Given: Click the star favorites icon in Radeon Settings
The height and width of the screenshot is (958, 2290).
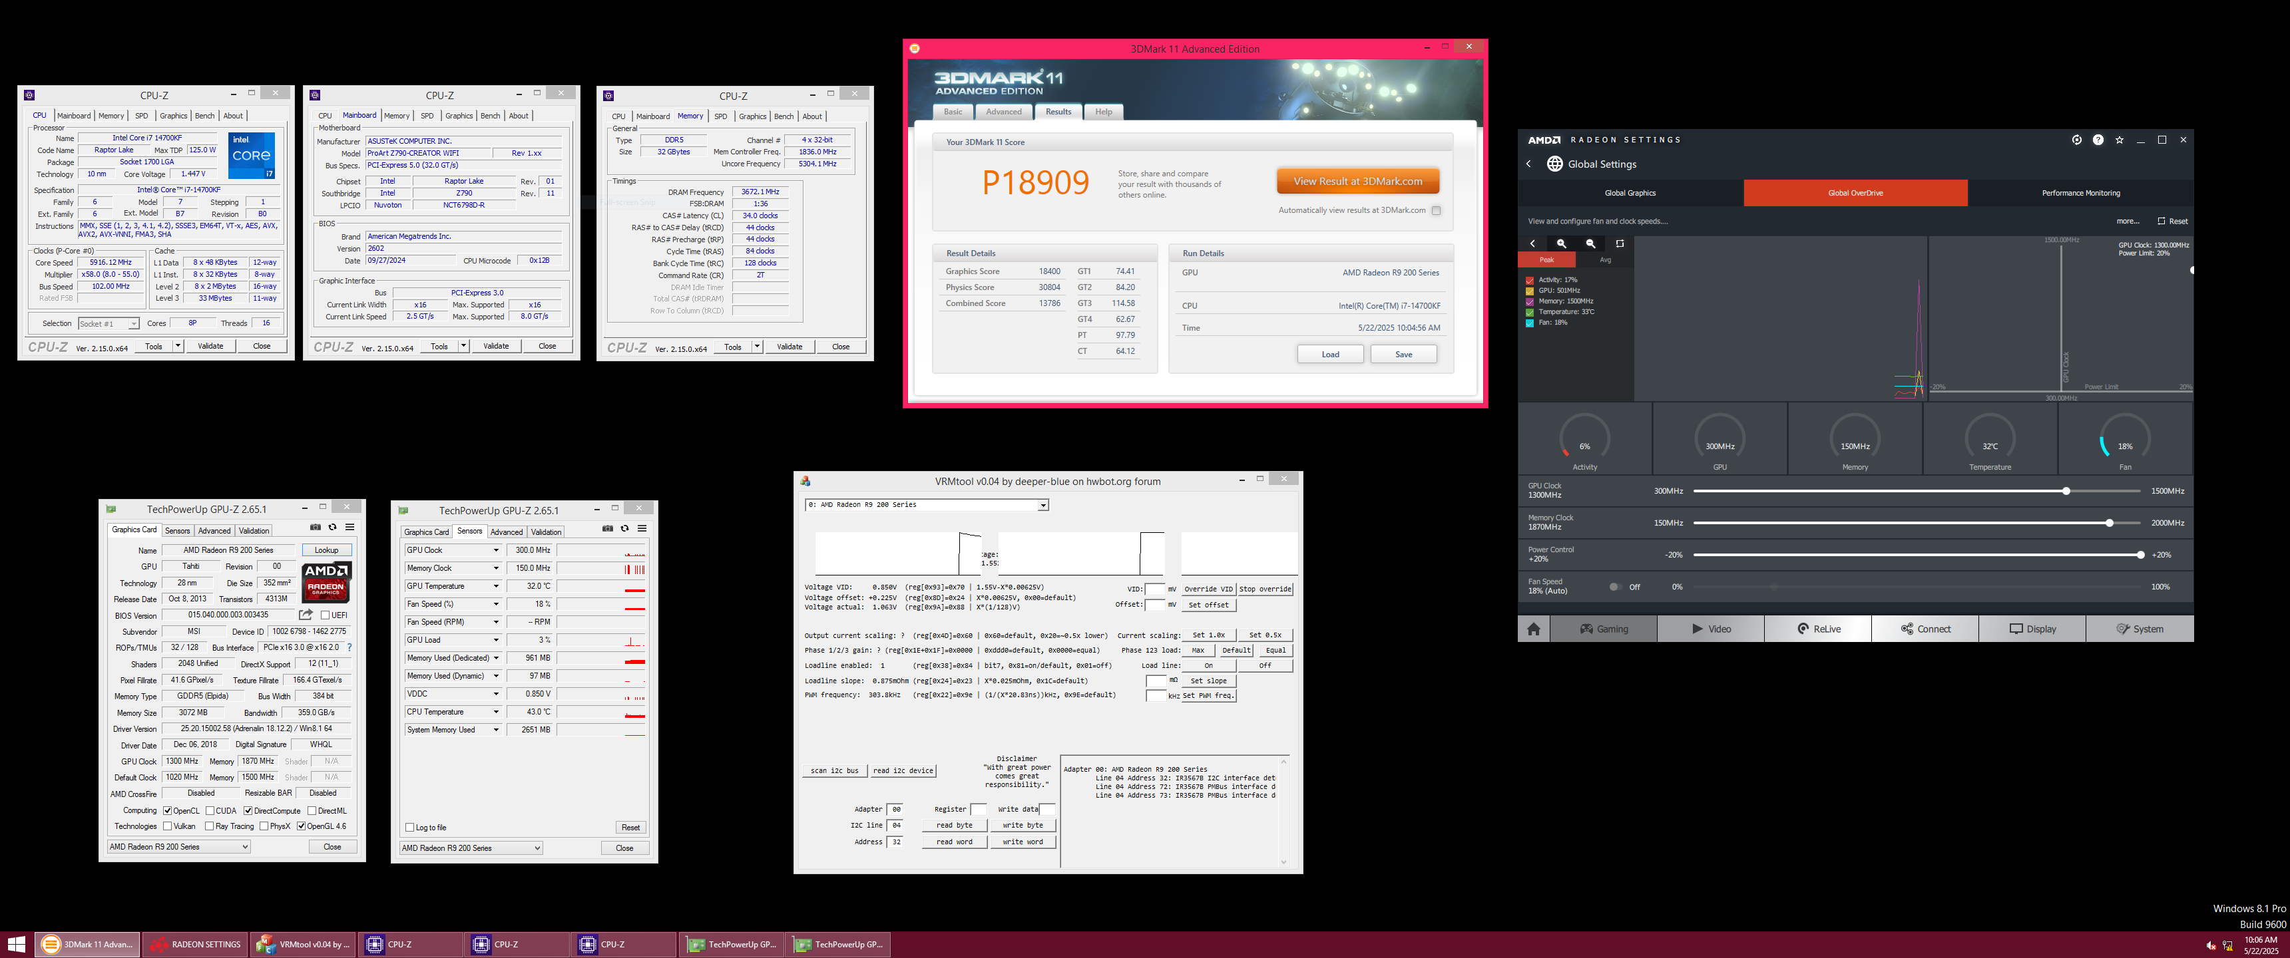Looking at the screenshot, I should pos(2120,140).
